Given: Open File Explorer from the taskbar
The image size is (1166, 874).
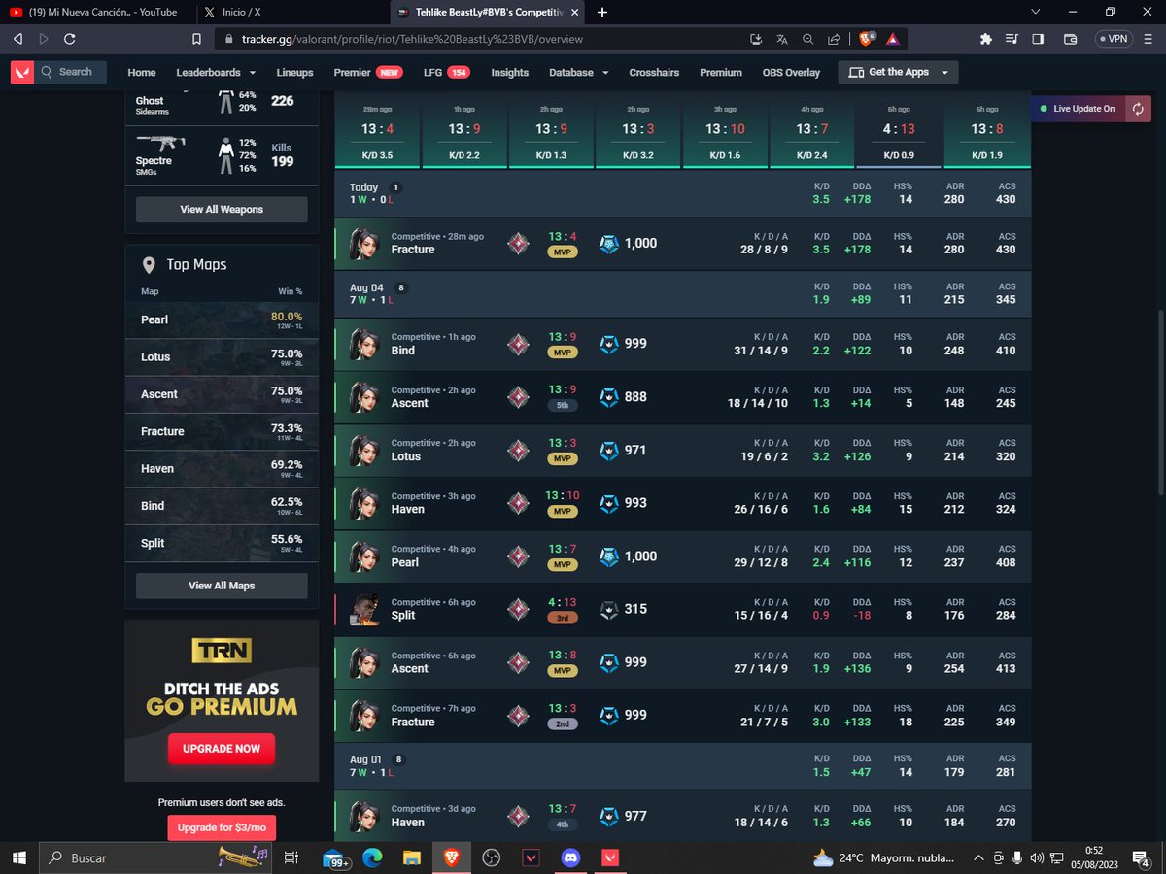Looking at the screenshot, I should 411,857.
